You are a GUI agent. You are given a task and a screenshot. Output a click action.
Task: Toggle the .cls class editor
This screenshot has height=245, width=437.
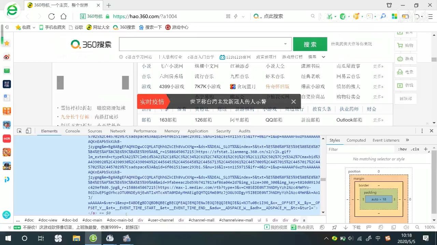click(415, 149)
